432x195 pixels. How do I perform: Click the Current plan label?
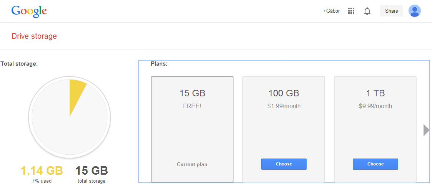point(192,164)
